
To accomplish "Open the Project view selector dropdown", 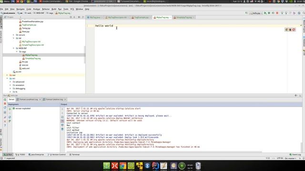I will pyautogui.click(x=12, y=17).
